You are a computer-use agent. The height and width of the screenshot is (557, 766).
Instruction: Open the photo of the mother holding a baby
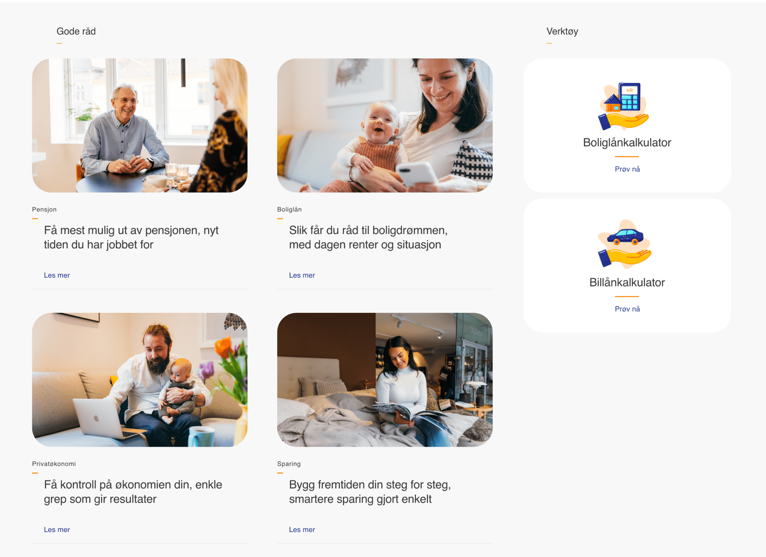coord(385,125)
